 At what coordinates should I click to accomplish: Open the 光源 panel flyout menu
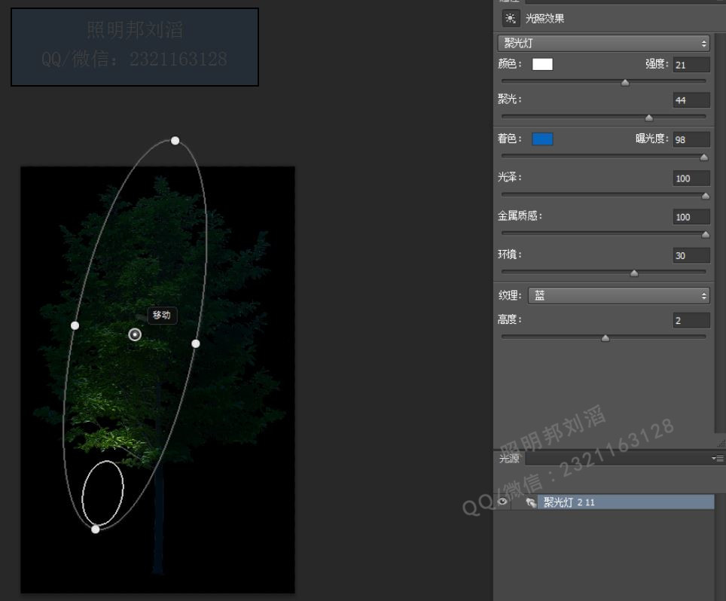click(x=719, y=458)
